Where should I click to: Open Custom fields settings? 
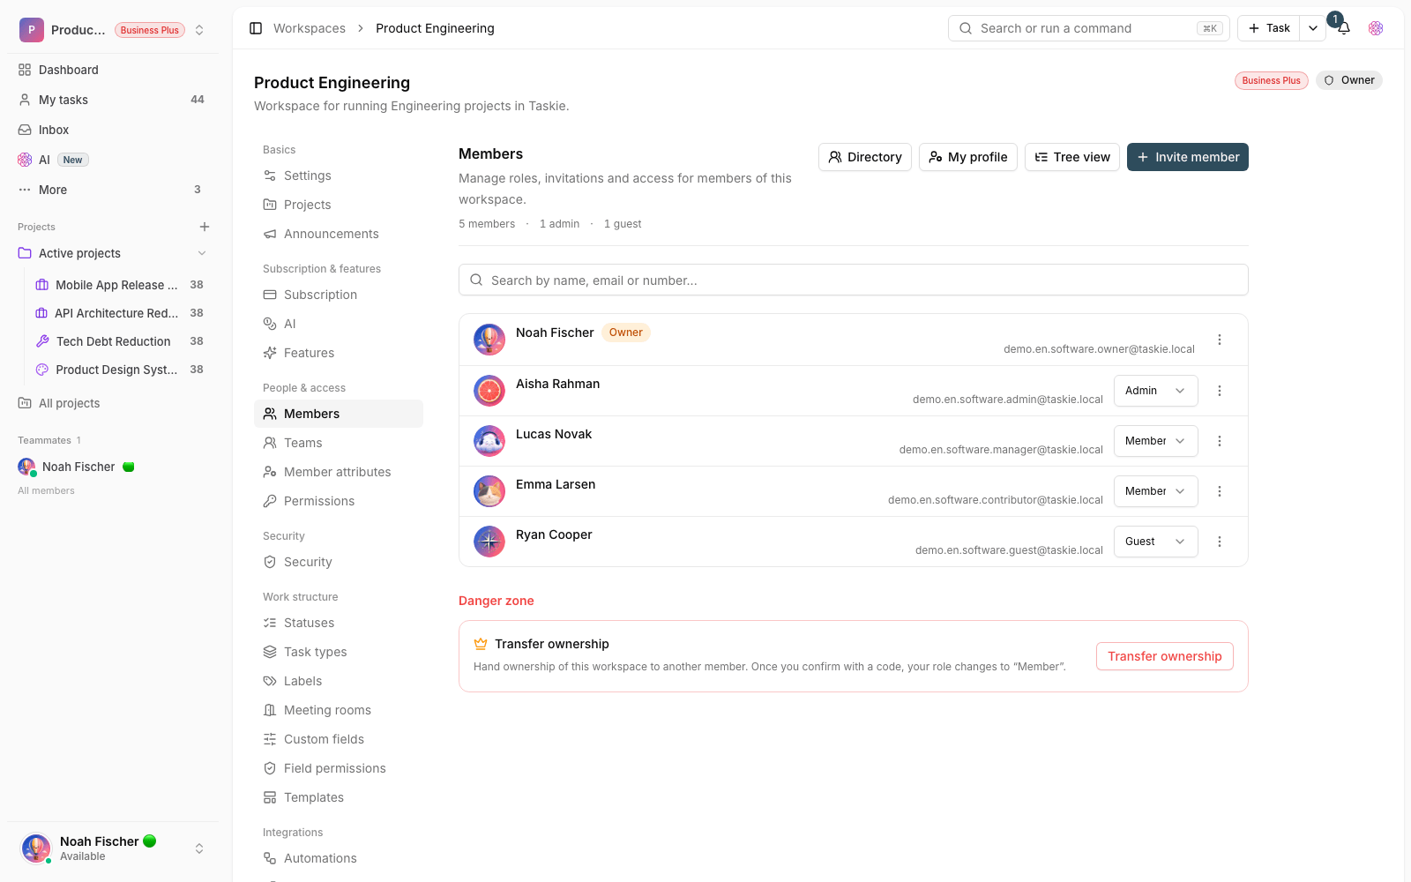pos(339,739)
